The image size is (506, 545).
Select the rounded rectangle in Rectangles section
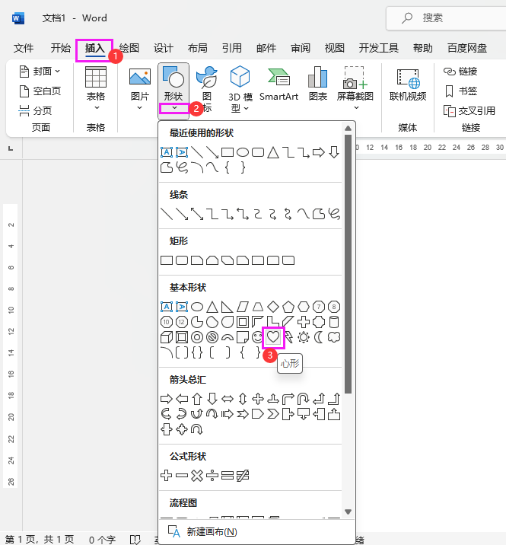182,260
